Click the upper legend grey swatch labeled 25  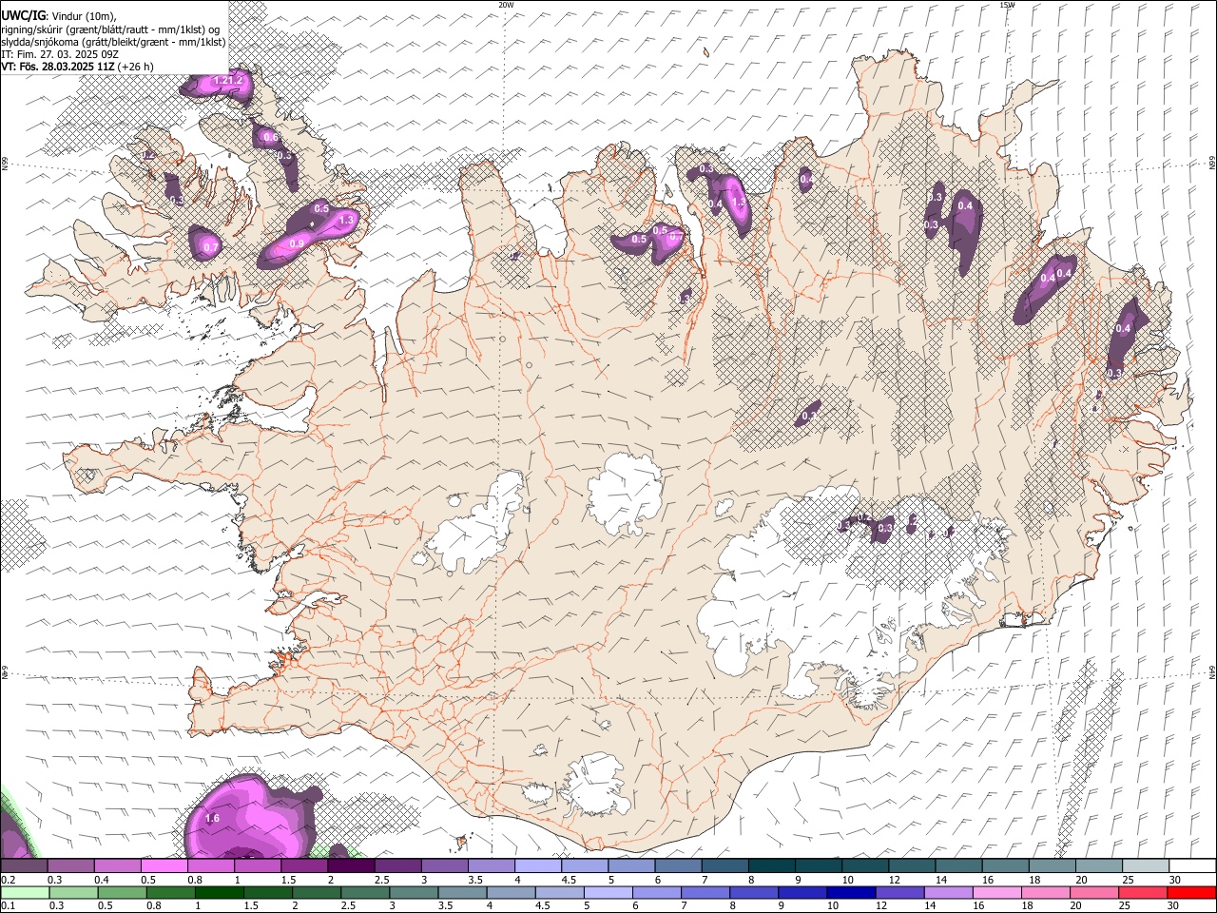tap(1146, 865)
